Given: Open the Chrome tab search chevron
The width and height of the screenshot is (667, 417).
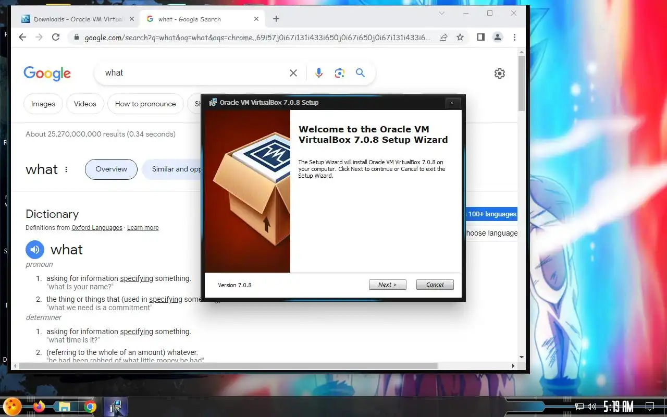Looking at the screenshot, I should (x=441, y=13).
